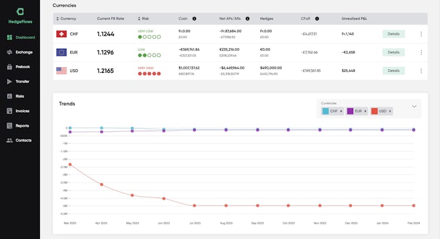This screenshot has height=239, width=440.
Task: Open Details for the CHF row
Action: click(x=394, y=34)
